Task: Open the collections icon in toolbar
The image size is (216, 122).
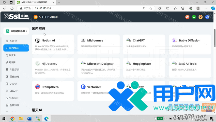Action: [183, 8]
